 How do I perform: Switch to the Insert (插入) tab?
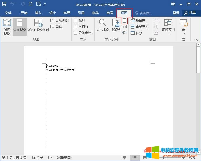[x=38, y=13]
